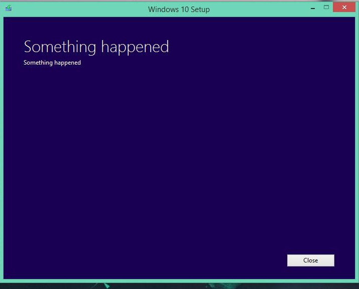Image resolution: width=359 pixels, height=289 pixels.
Task: Click the teal bottom border of window
Action: [x=179, y=281]
